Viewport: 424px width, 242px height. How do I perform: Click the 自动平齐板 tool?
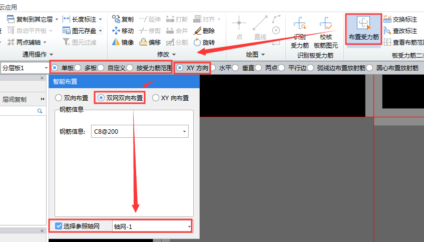tap(27, 31)
